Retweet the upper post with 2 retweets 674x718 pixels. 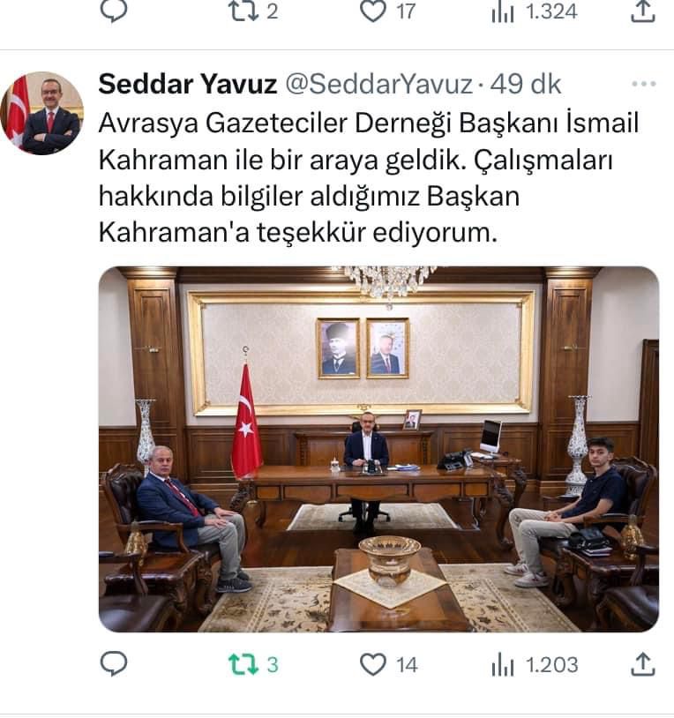pos(243,11)
